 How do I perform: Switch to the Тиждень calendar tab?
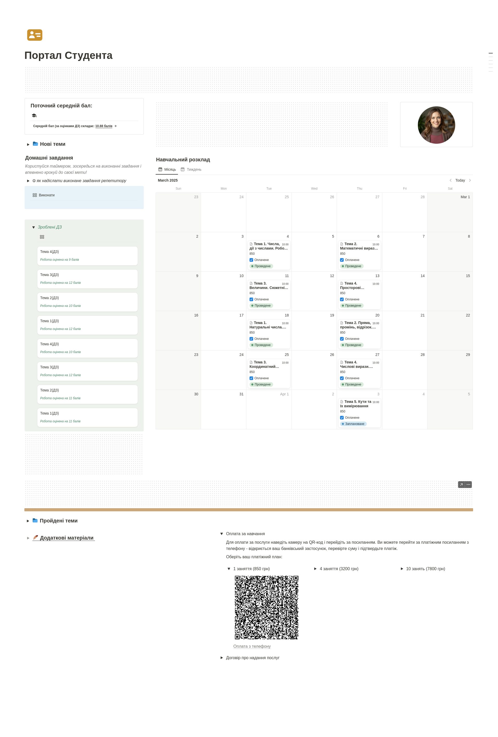[191, 169]
